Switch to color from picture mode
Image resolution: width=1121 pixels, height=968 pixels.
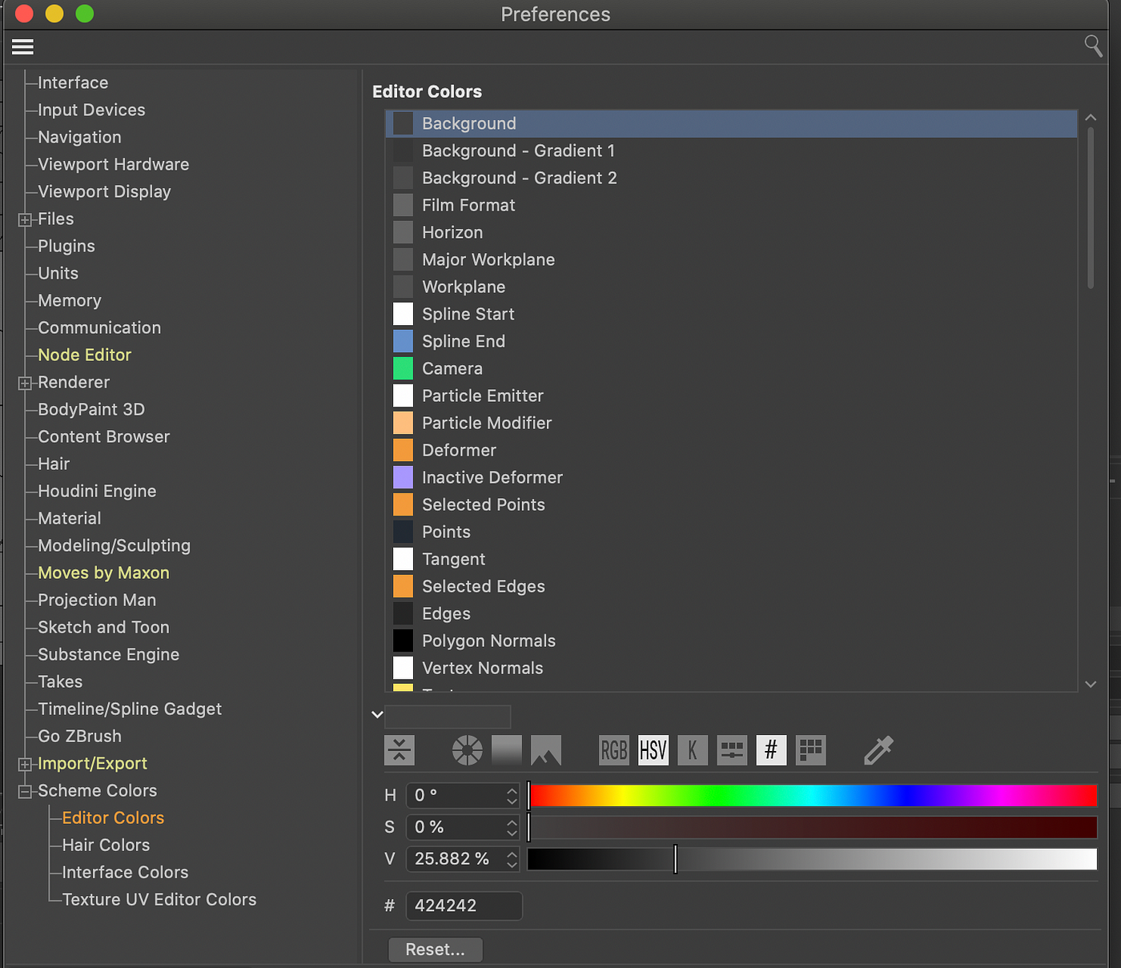(x=546, y=750)
